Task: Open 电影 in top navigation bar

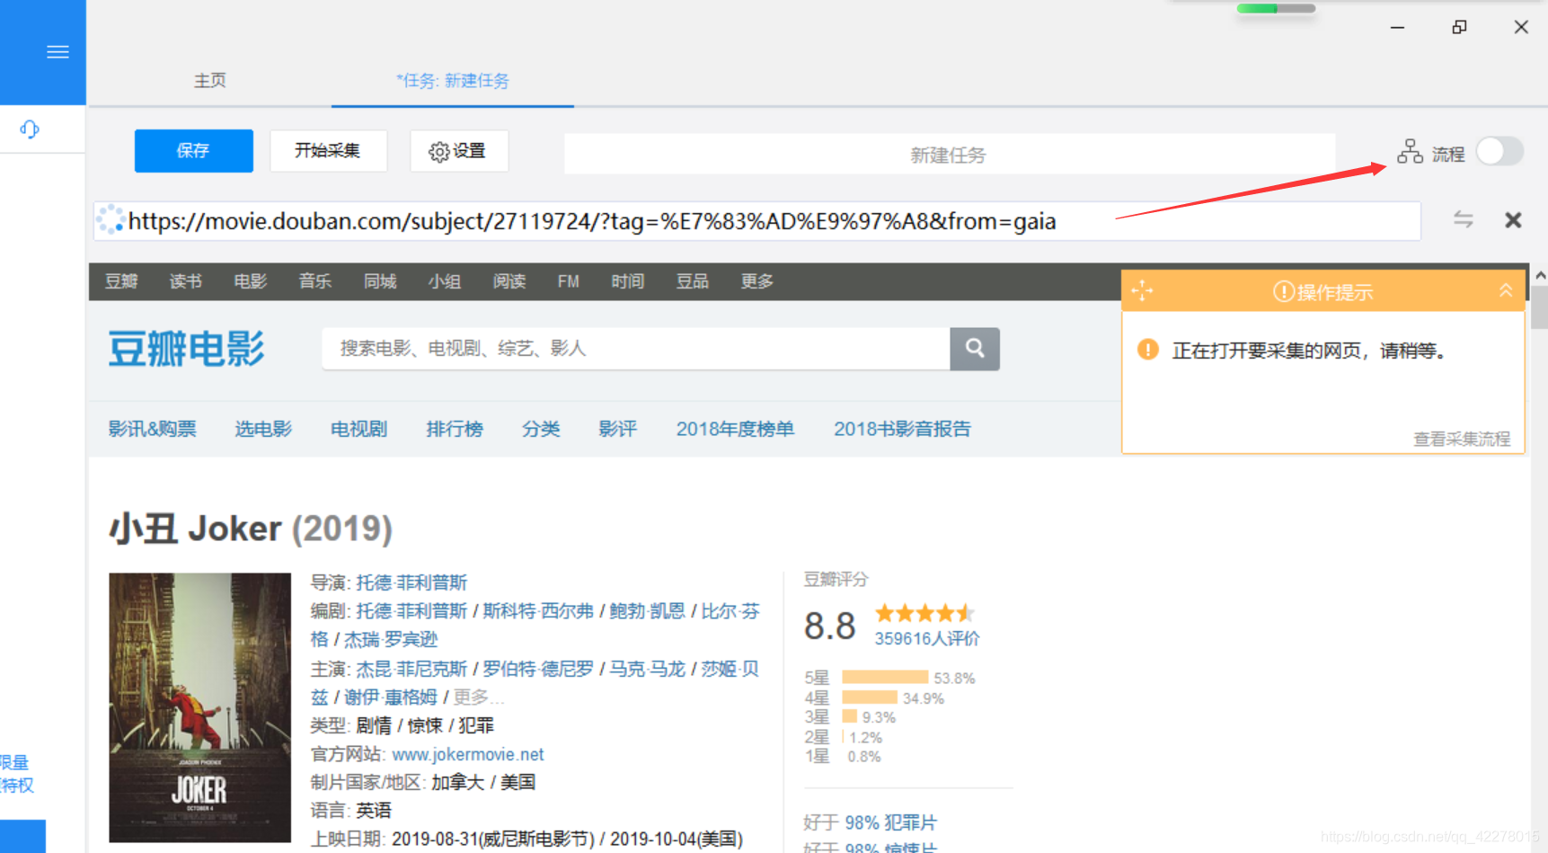Action: pyautogui.click(x=251, y=281)
